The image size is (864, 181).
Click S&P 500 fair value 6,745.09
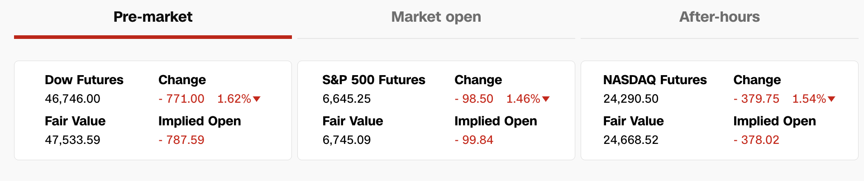[x=347, y=140]
